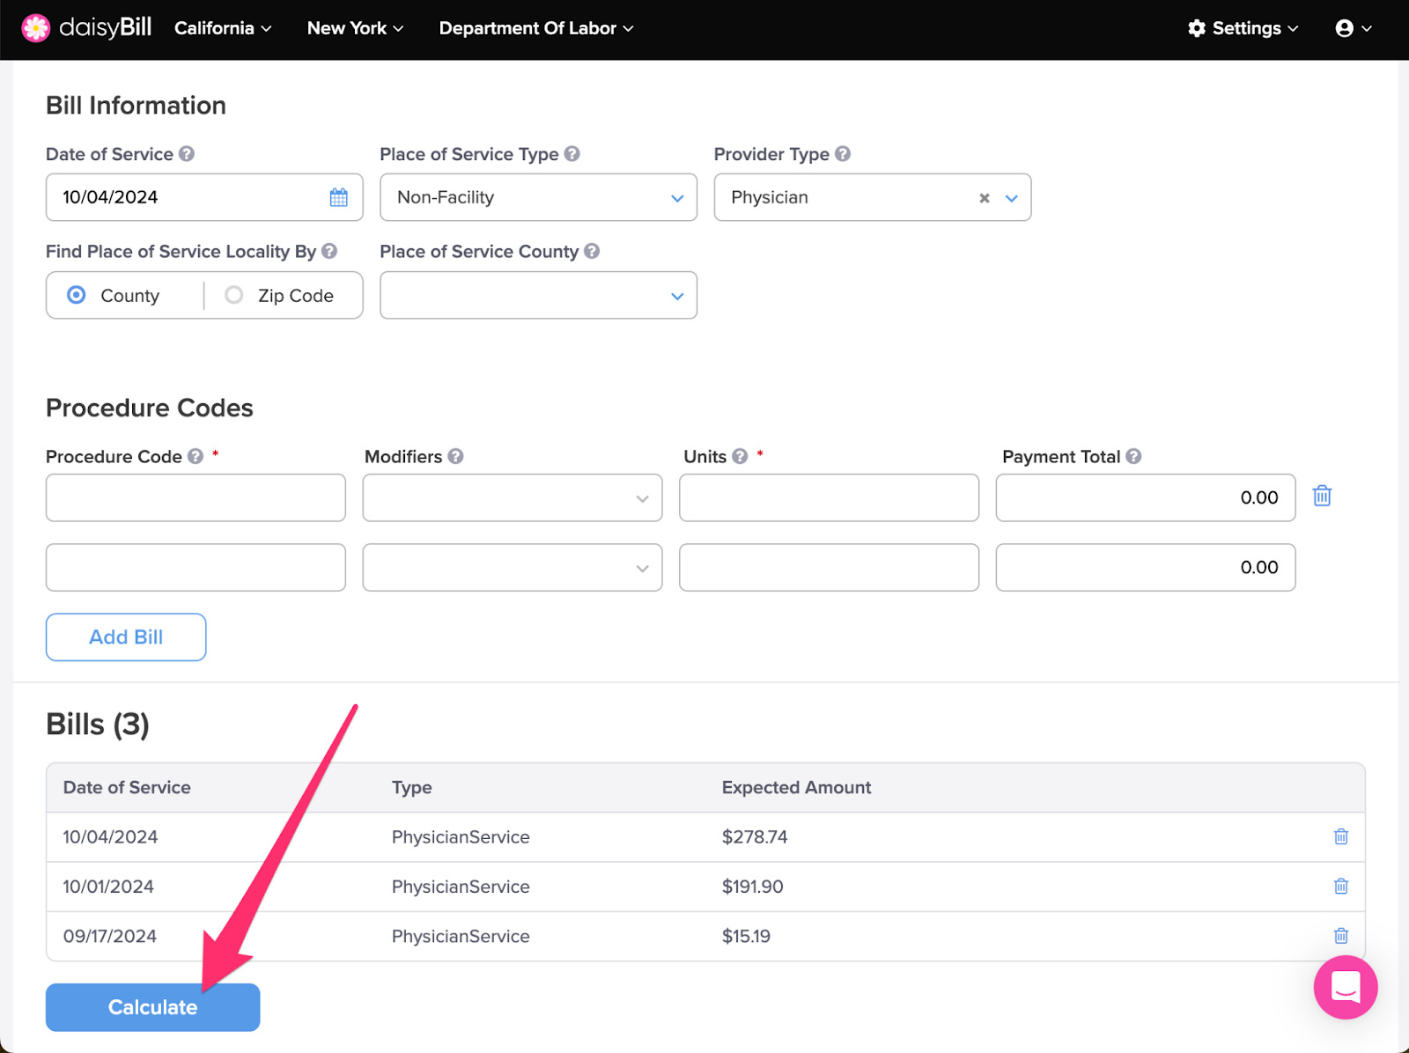Select the Zip Code radio option
The width and height of the screenshot is (1409, 1053).
pyautogui.click(x=233, y=295)
